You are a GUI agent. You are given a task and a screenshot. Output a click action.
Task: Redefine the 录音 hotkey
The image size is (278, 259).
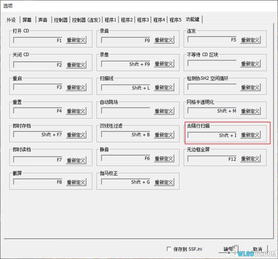click(x=164, y=40)
